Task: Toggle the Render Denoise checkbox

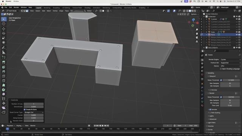Action: tap(210, 110)
